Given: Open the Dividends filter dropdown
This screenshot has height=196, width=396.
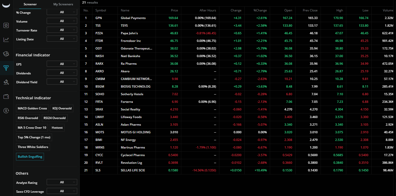Looking at the screenshot, I should [62, 73].
